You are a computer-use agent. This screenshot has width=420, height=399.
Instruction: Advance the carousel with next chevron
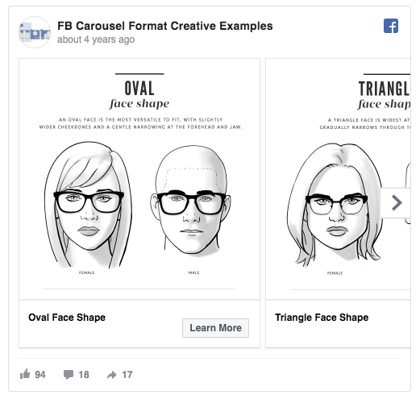click(396, 202)
